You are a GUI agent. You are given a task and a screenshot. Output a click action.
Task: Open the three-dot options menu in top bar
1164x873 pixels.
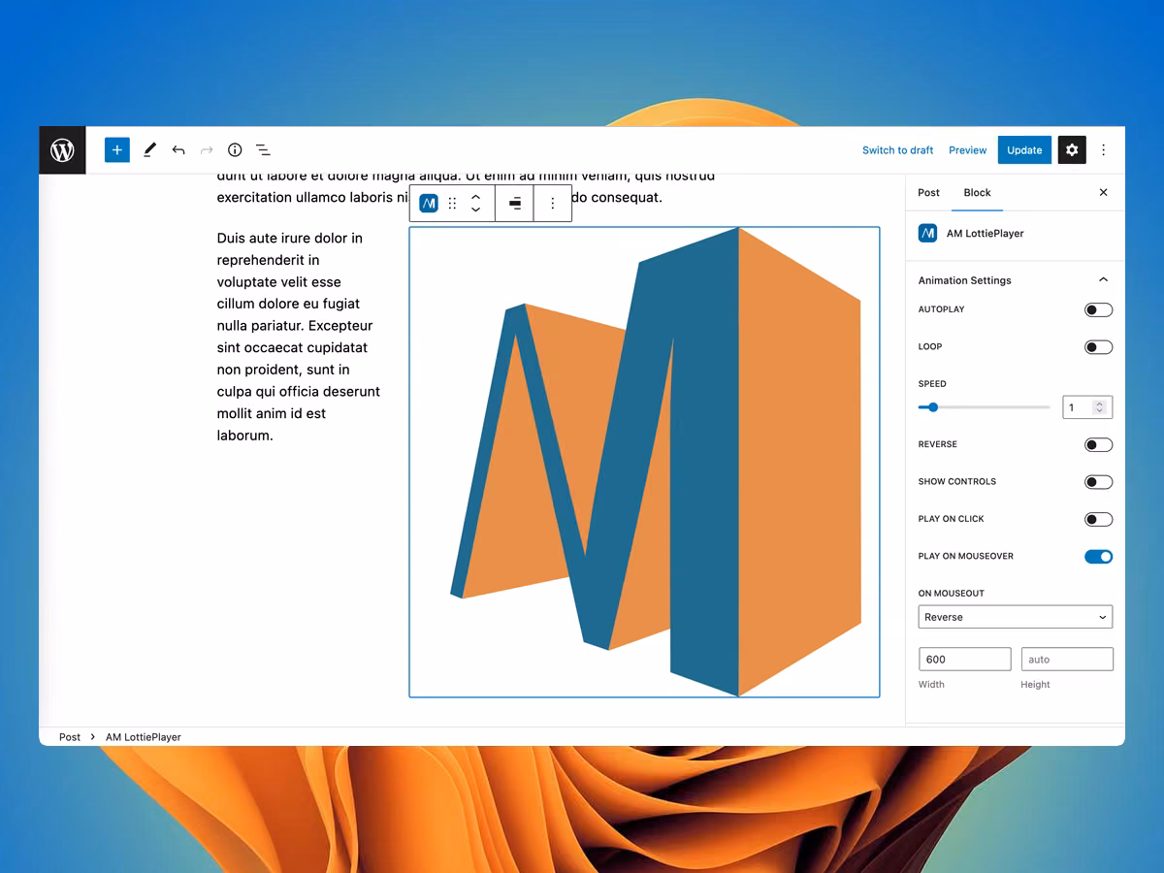pos(1103,150)
